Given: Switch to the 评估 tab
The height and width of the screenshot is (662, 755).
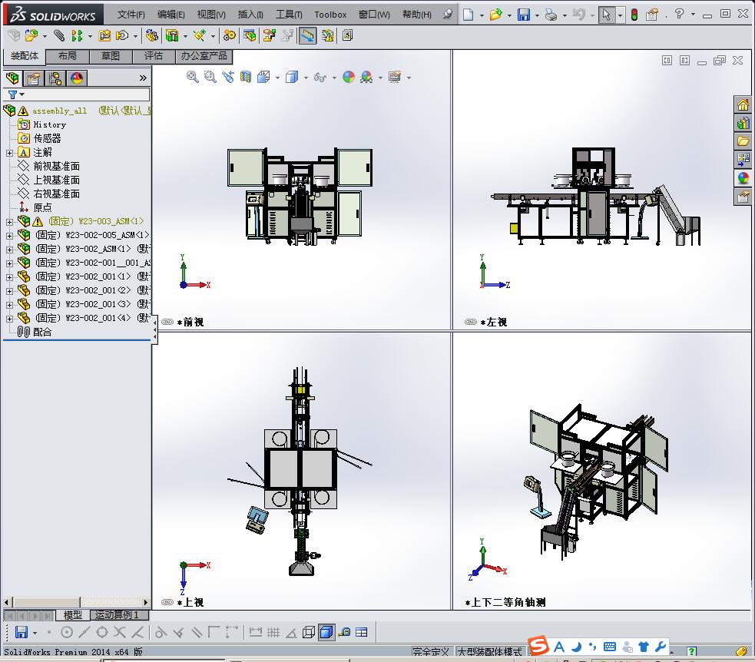Looking at the screenshot, I should 154,56.
